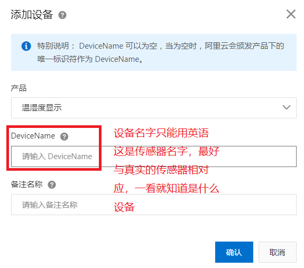The height and width of the screenshot is (268, 304).
Task: Click the 产品 field label
Action: point(19,88)
